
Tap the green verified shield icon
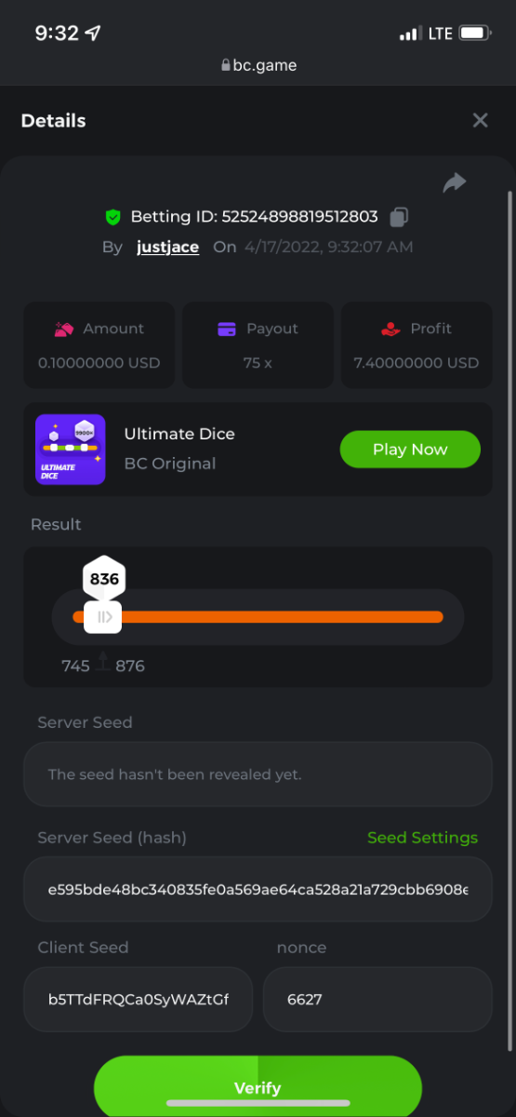click(x=113, y=217)
